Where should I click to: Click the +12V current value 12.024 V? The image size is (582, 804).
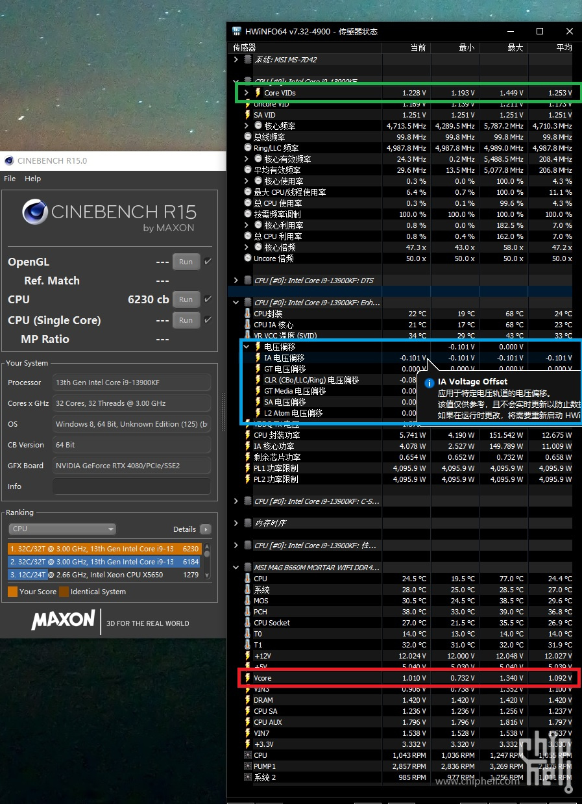(x=411, y=656)
